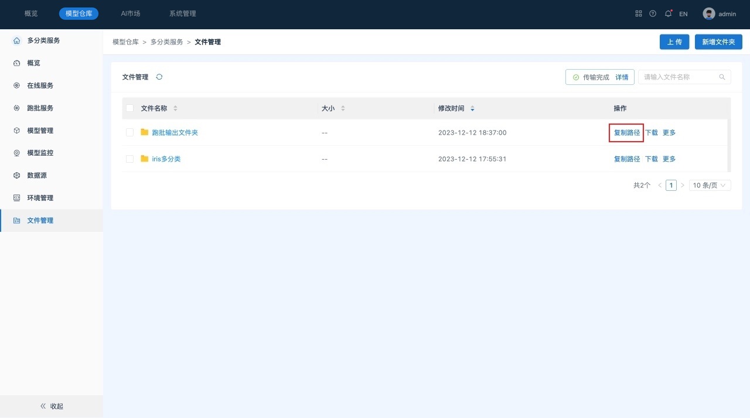This screenshot has height=418, width=750.
Task: Click the search magnifier icon in filename field
Action: click(x=722, y=77)
